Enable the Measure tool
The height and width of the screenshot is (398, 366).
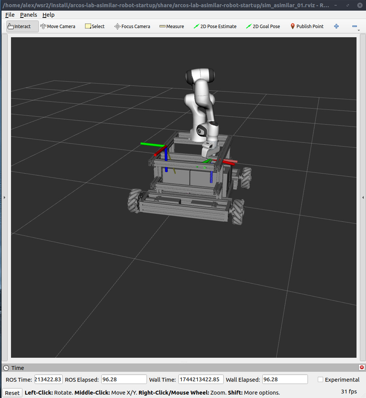pyautogui.click(x=171, y=26)
